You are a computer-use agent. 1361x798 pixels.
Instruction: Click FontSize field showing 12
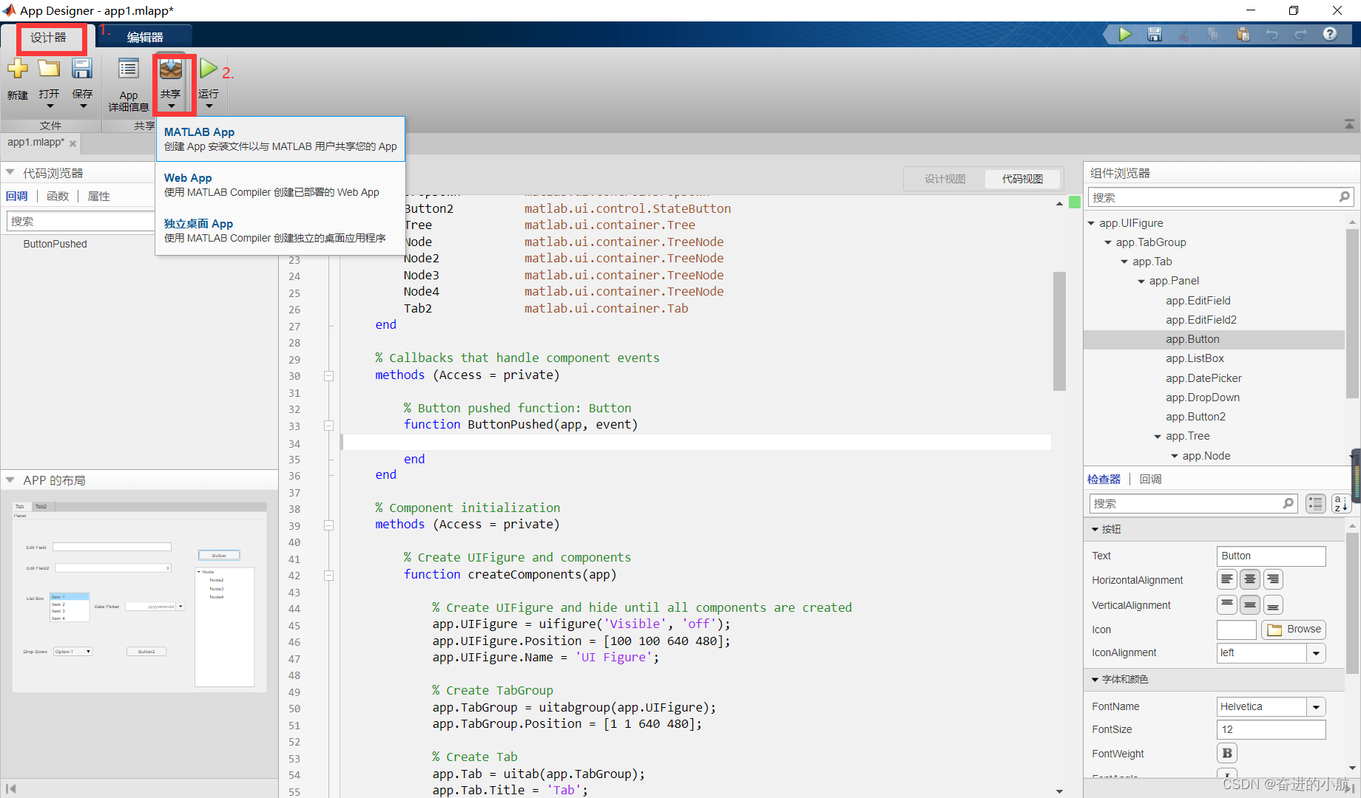pyautogui.click(x=1271, y=729)
